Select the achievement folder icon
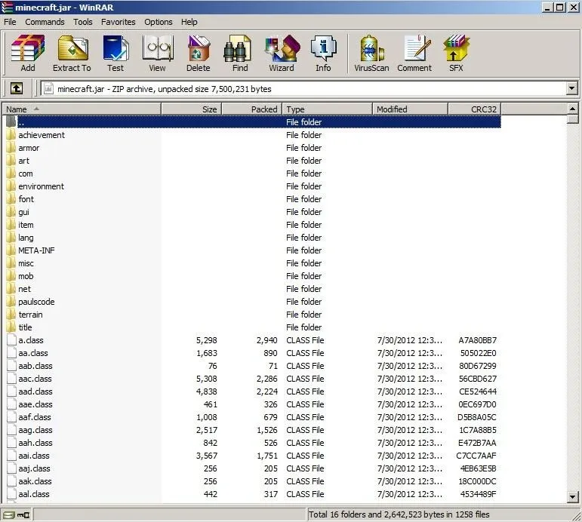Screen dimensions: 582x522 pyautogui.click(x=11, y=135)
